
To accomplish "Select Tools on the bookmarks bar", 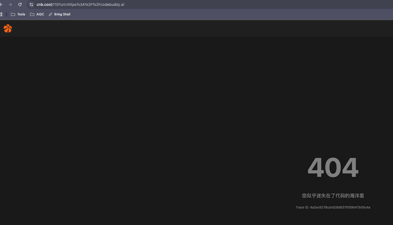I will pyautogui.click(x=21, y=14).
